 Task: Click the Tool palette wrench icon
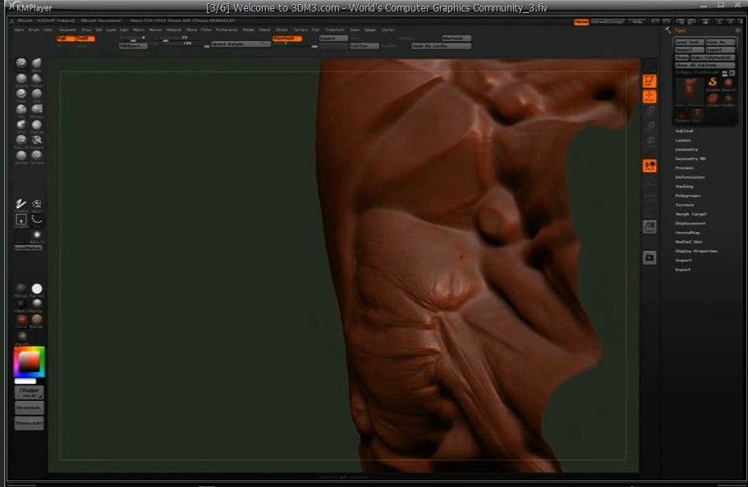[668, 30]
